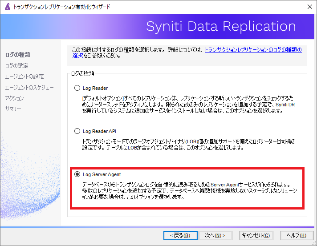
Task: Click the ログの種類 group box title
Action: tap(83, 73)
